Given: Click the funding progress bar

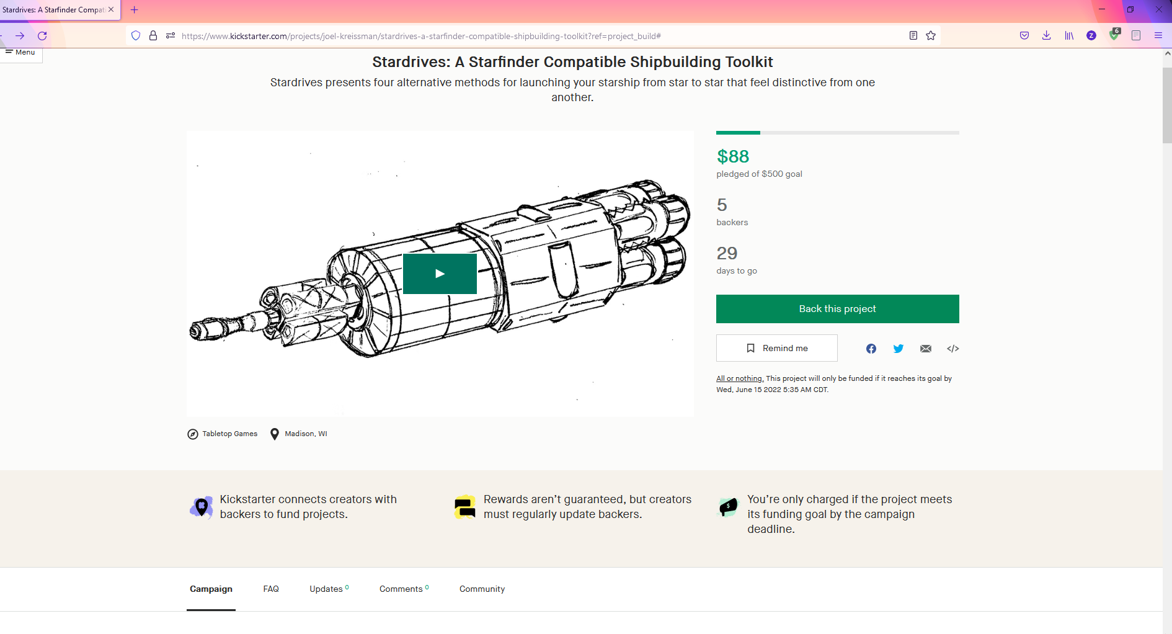Looking at the screenshot, I should pos(837,133).
